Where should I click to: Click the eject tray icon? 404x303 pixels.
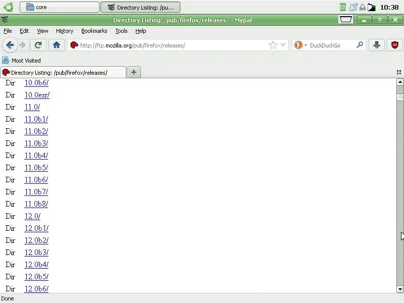point(363,7)
